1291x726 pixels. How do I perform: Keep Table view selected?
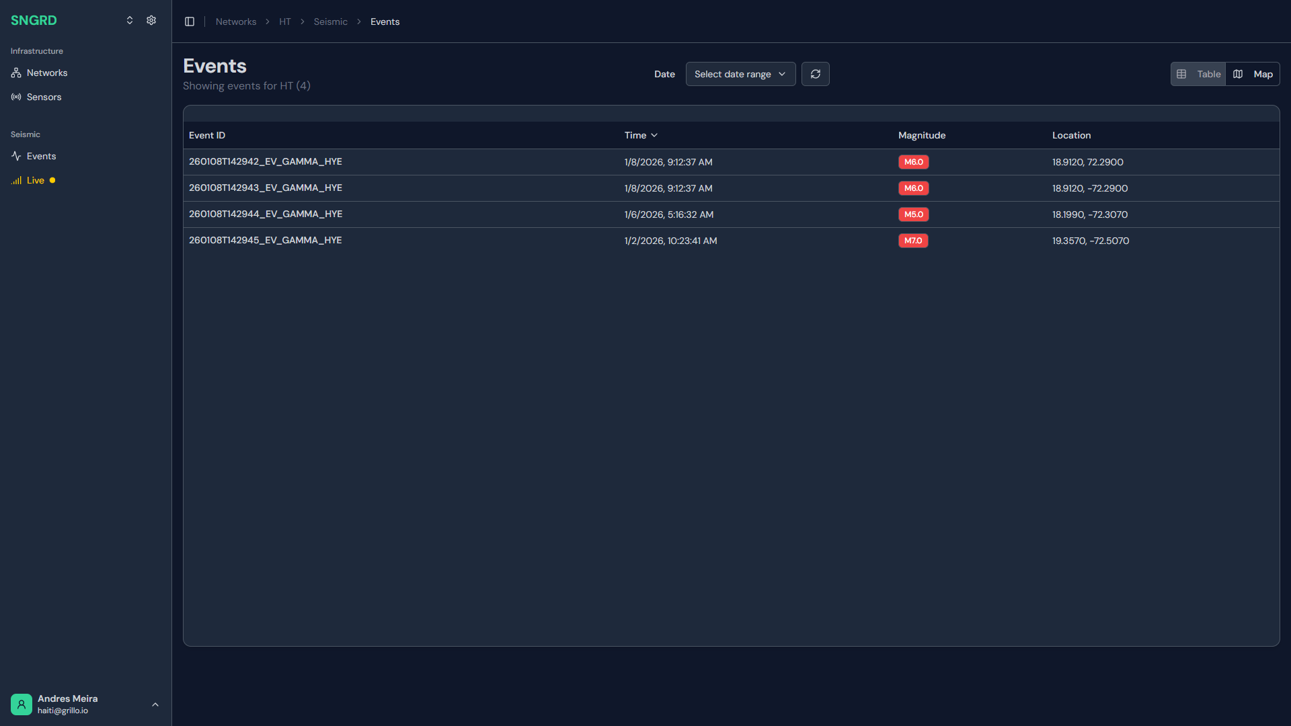[x=1198, y=74]
